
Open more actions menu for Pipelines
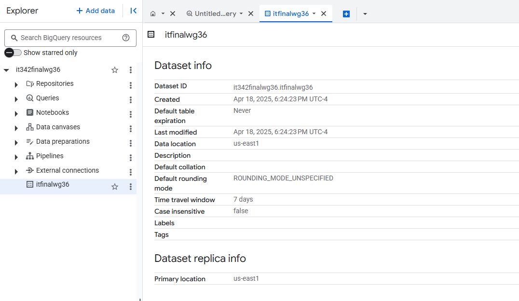[130, 158]
